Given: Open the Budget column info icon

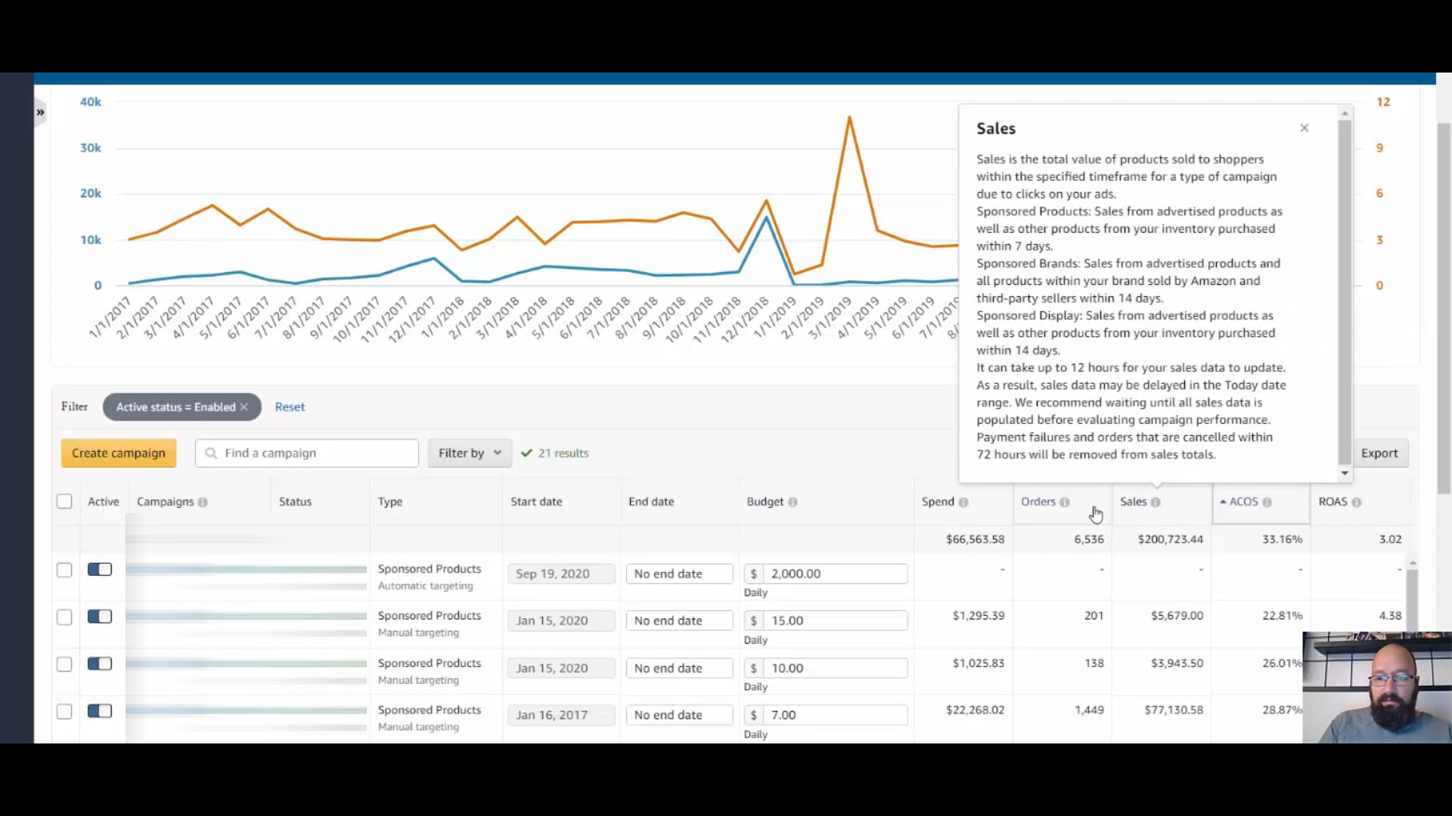Looking at the screenshot, I should (x=793, y=502).
